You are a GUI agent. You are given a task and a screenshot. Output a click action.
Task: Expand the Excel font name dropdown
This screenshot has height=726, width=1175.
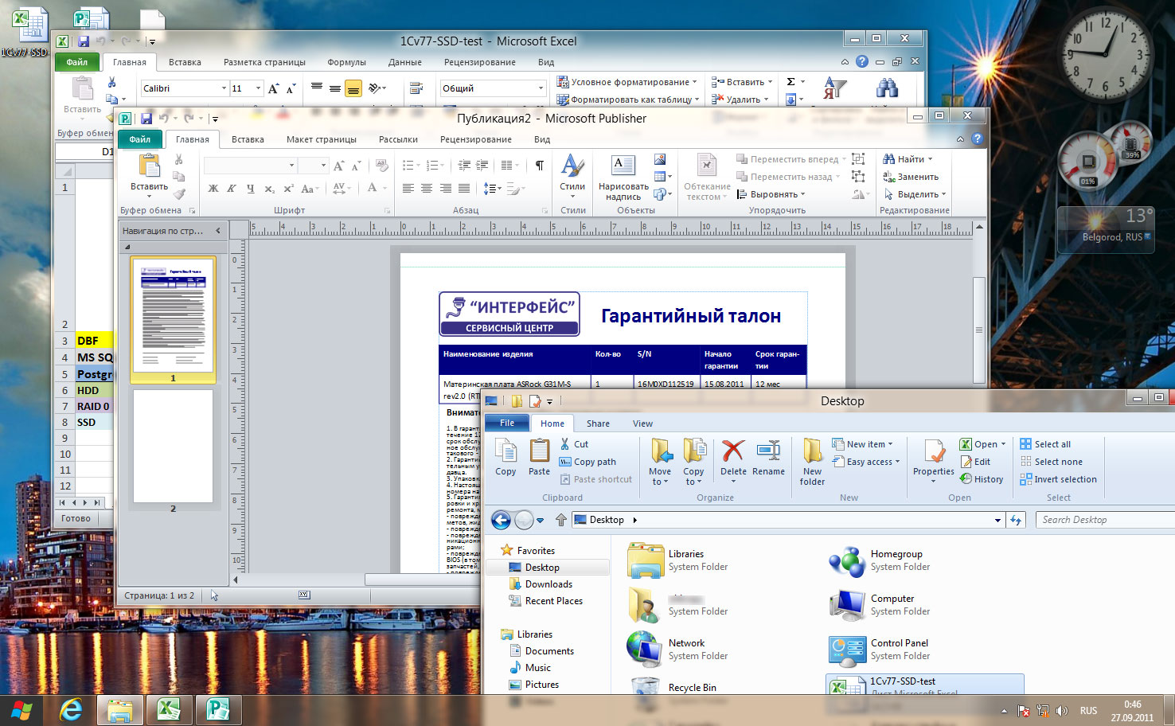tap(224, 88)
